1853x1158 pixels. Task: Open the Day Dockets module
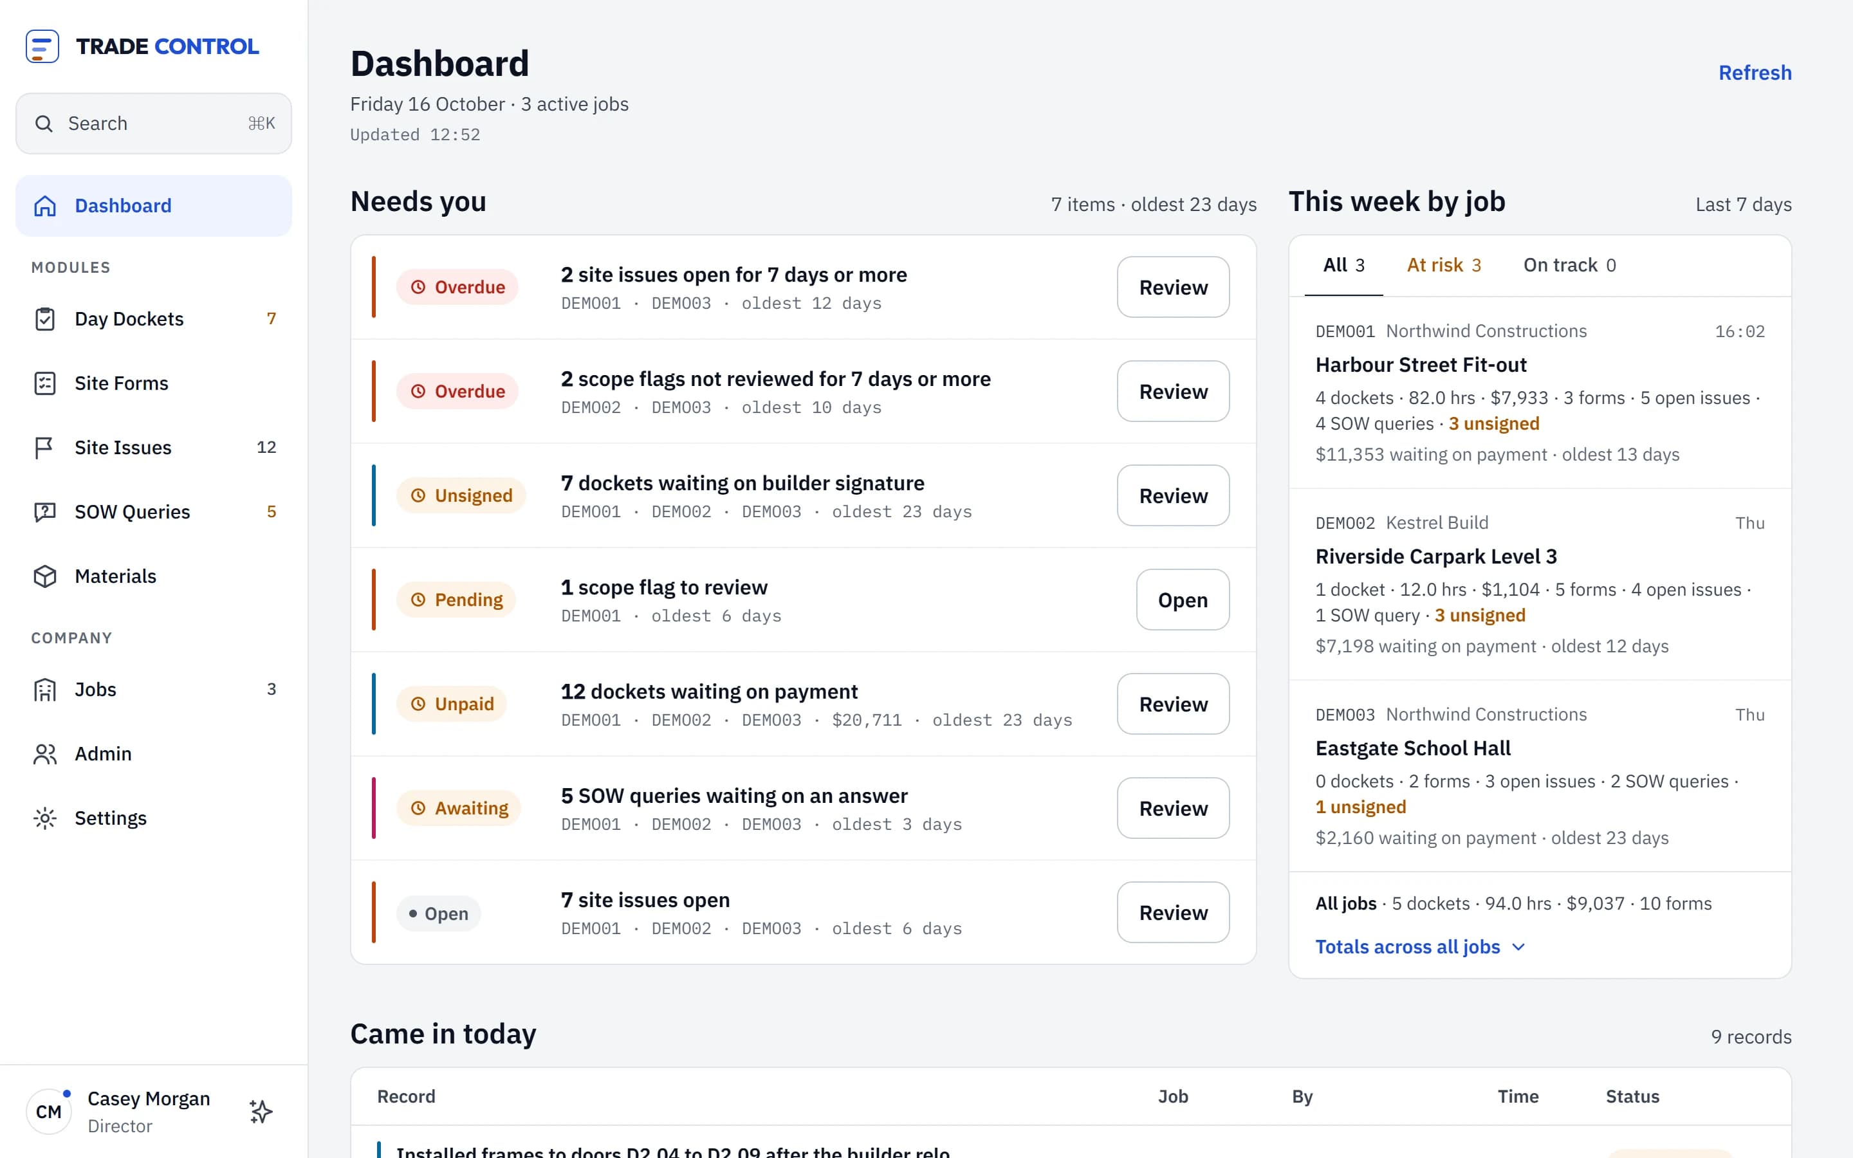pyautogui.click(x=153, y=318)
